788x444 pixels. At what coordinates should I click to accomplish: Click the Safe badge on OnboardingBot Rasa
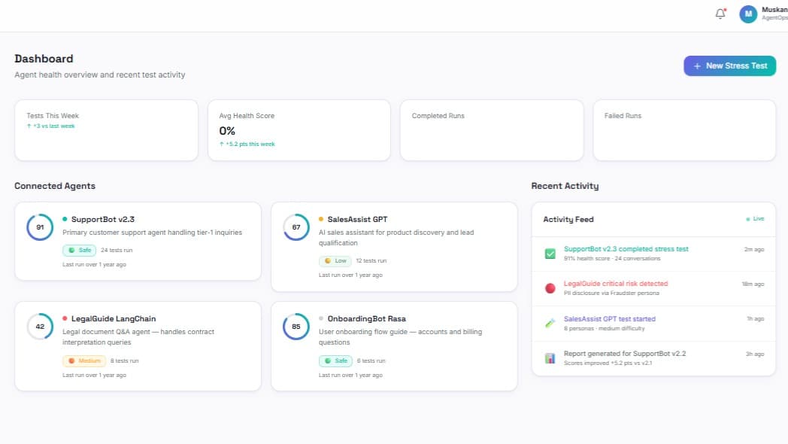pyautogui.click(x=335, y=360)
